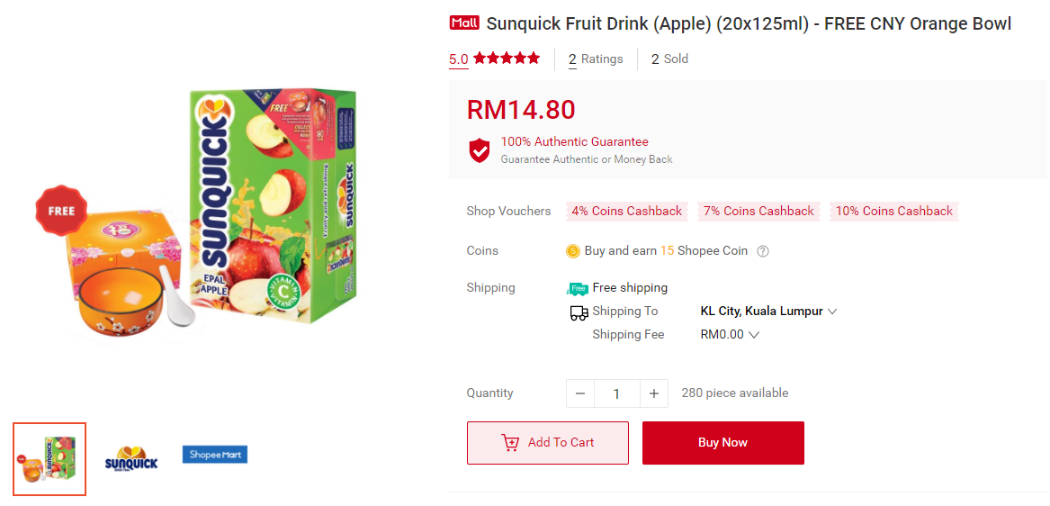Image resolution: width=1050 pixels, height=506 pixels.
Task: Click the authentic guarantee shield icon
Action: pos(480,150)
